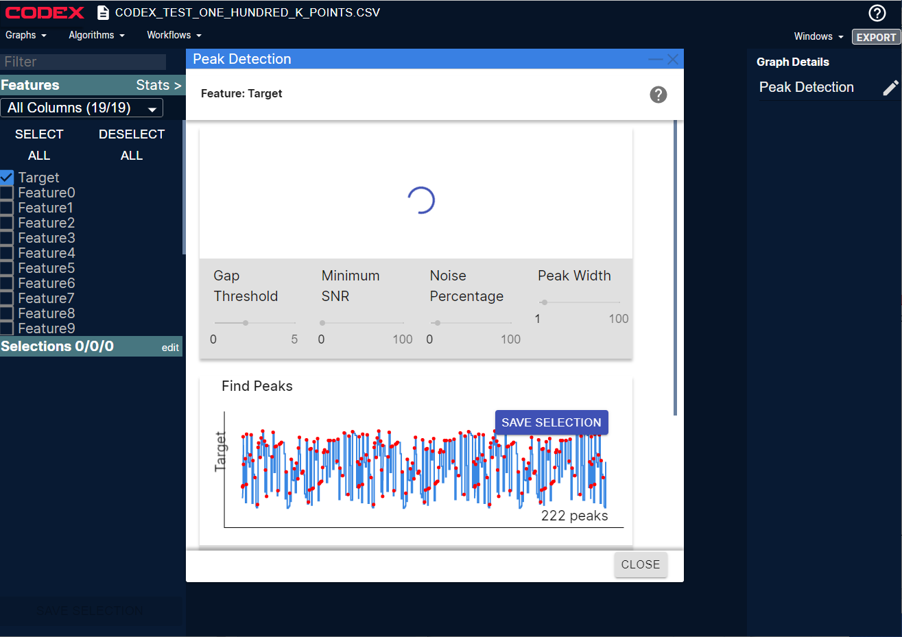This screenshot has width=902, height=637.
Task: Click the Selections 0/0/0 header
Action: [57, 346]
